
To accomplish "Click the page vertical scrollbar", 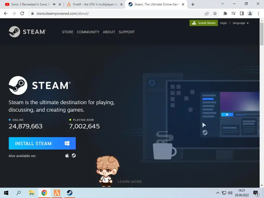I will click(x=262, y=34).
